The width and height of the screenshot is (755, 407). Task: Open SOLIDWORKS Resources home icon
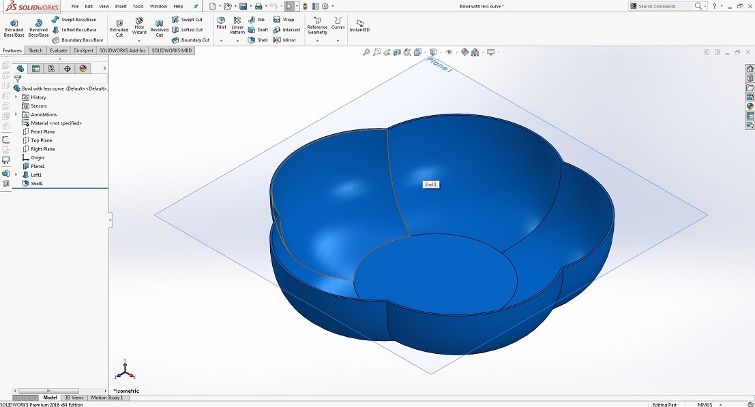click(x=750, y=69)
